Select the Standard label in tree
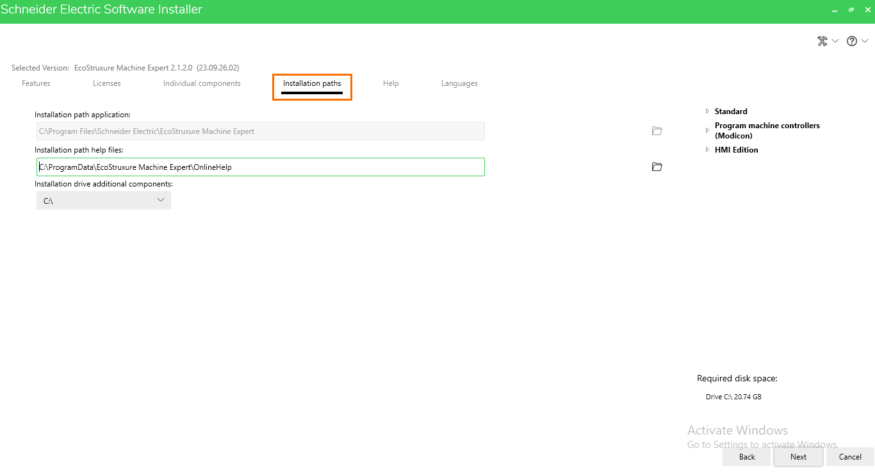The width and height of the screenshot is (875, 473). click(x=731, y=112)
